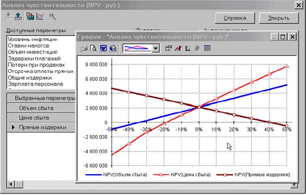306x195 pixels.
Task: Open print preview magnifier icon
Action: [x=93, y=49]
